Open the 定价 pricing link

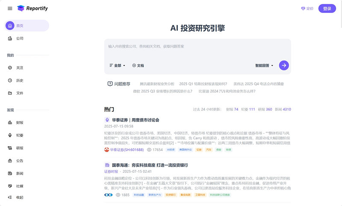310,9
